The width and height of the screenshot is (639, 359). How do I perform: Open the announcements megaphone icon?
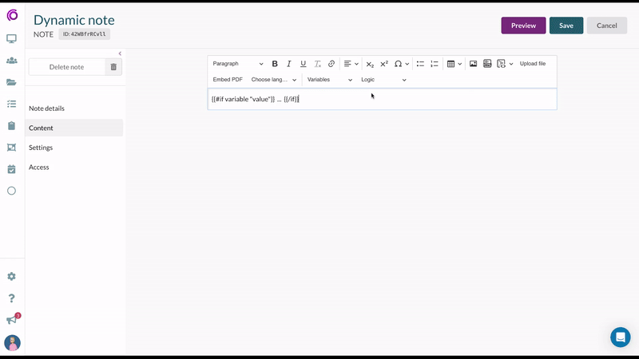[x=12, y=320]
